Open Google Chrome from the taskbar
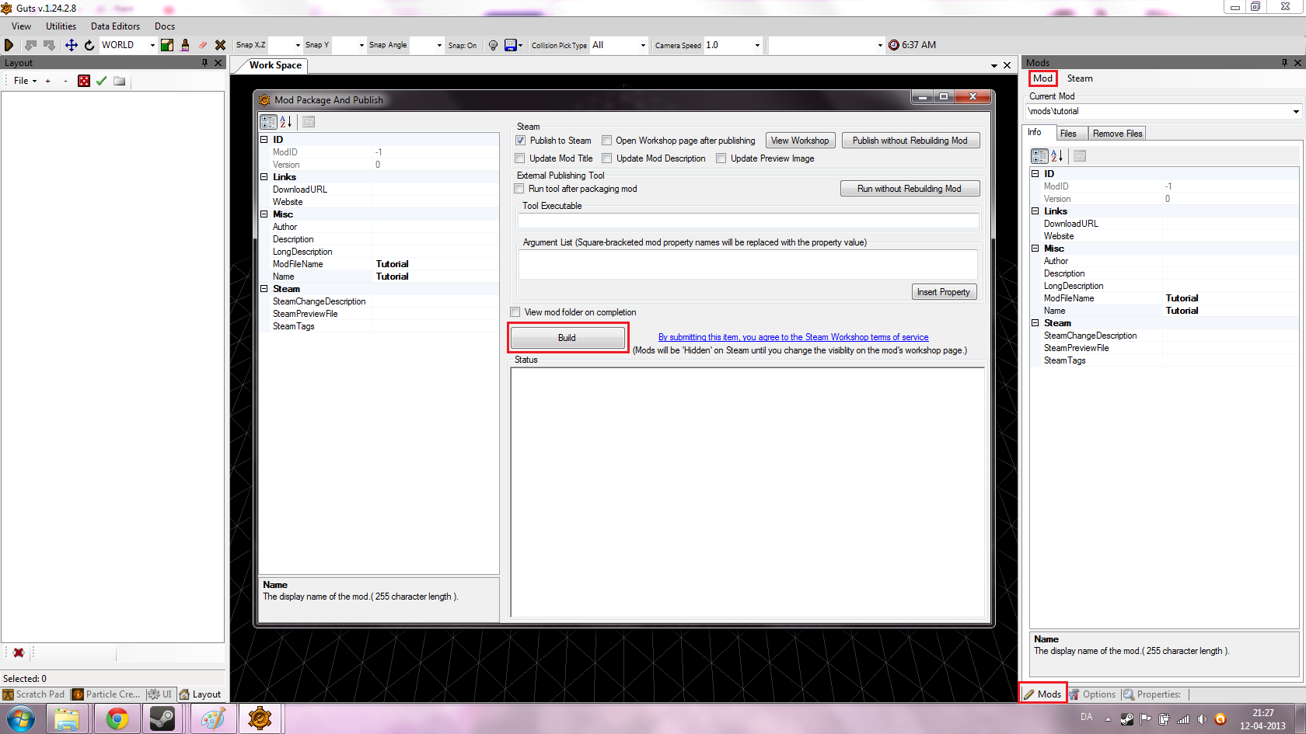 [117, 719]
